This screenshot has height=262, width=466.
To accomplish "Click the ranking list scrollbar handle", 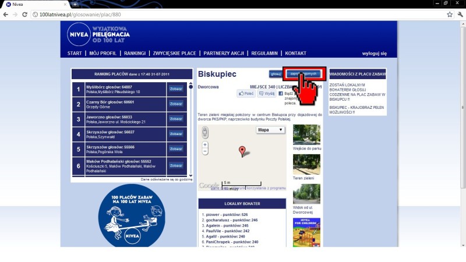I will (x=191, y=87).
